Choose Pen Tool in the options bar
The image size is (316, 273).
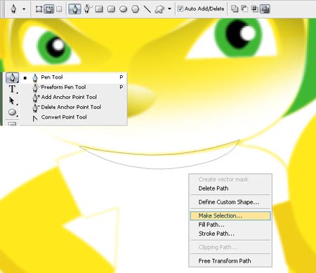tap(75, 9)
